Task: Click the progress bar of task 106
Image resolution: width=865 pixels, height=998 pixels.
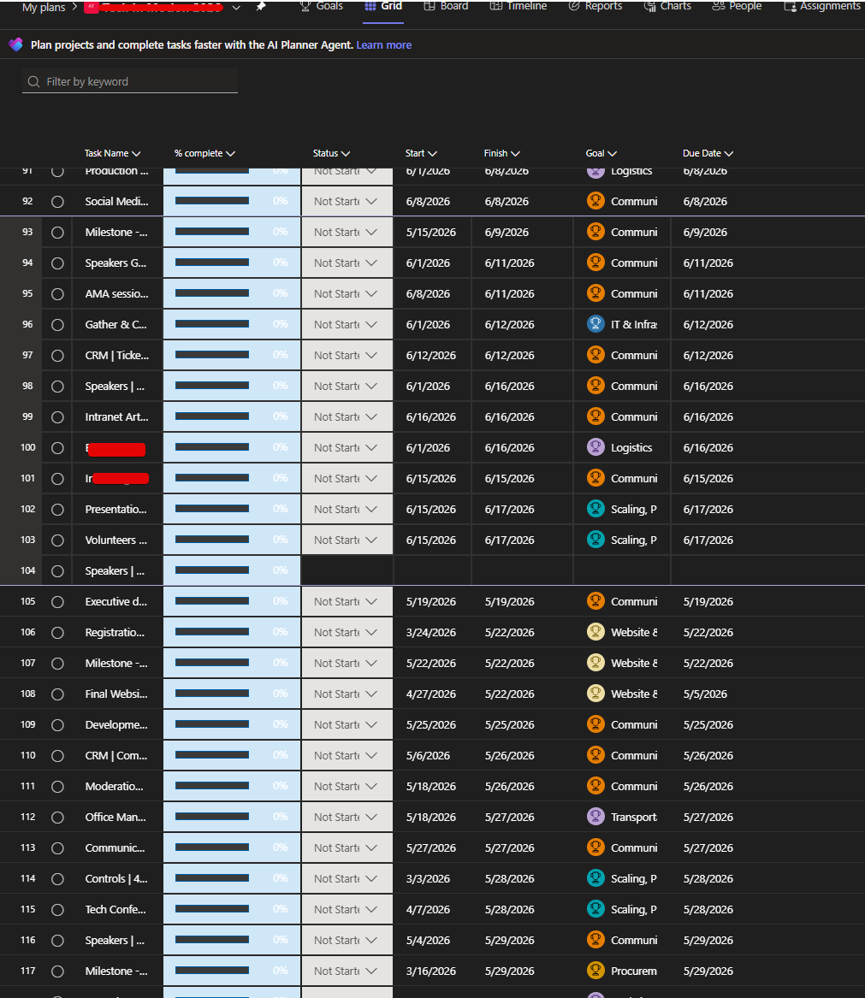Action: coord(212,631)
